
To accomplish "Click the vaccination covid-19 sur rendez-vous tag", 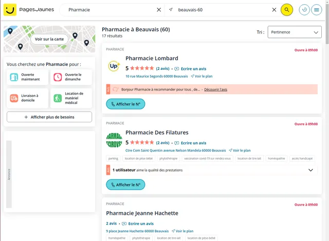I will pyautogui.click(x=207, y=159).
